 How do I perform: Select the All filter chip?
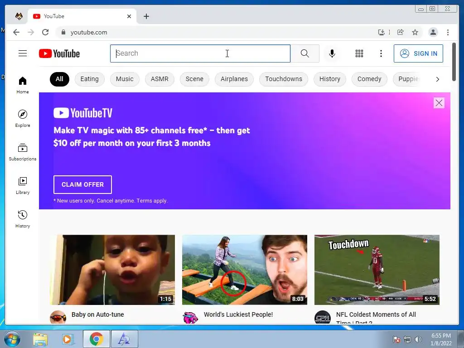(59, 79)
